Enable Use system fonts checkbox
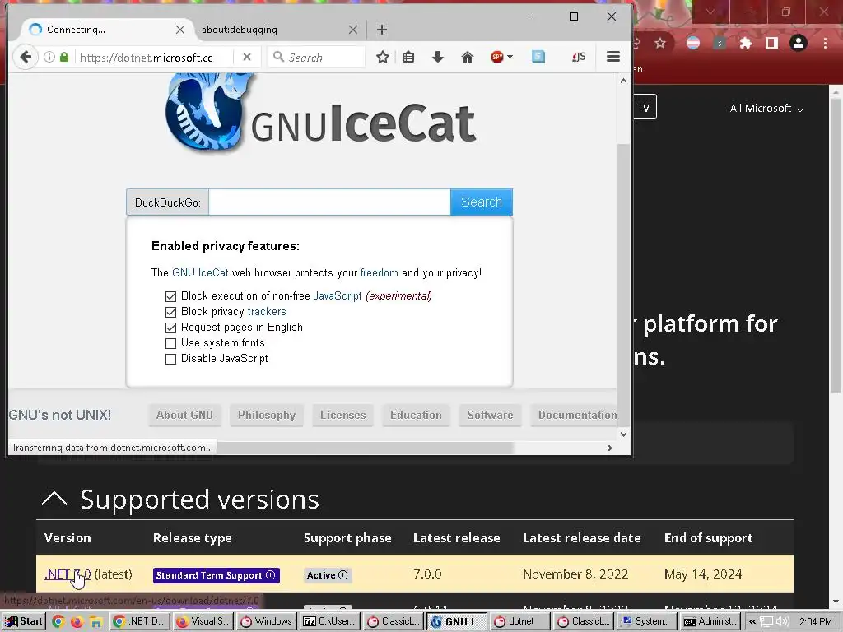Screen dimensions: 843x632 pos(170,343)
